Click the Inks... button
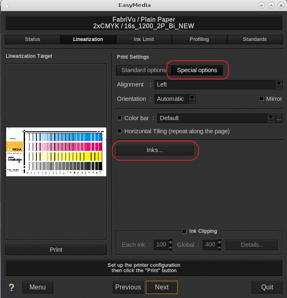This screenshot has width=287, height=298. [x=155, y=150]
